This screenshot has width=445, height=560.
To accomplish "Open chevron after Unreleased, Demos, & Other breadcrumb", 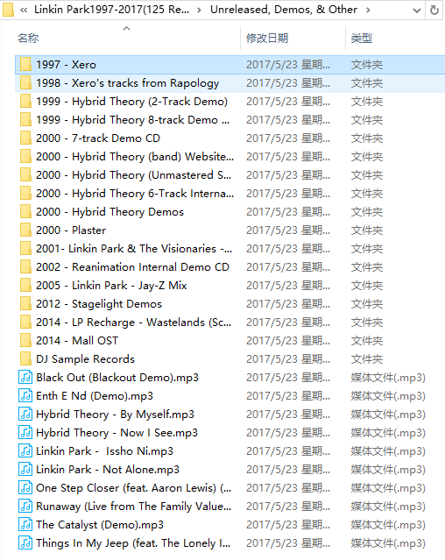I will [368, 10].
